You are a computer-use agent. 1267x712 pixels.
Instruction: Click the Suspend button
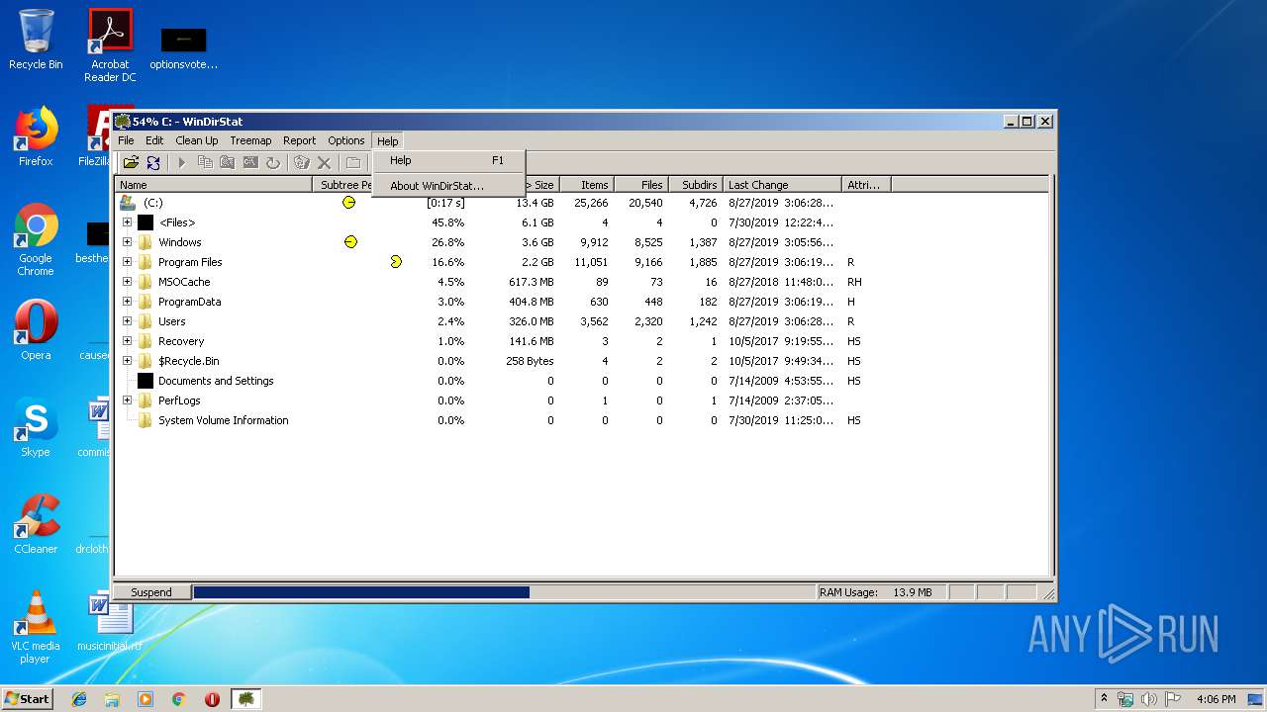tap(151, 592)
